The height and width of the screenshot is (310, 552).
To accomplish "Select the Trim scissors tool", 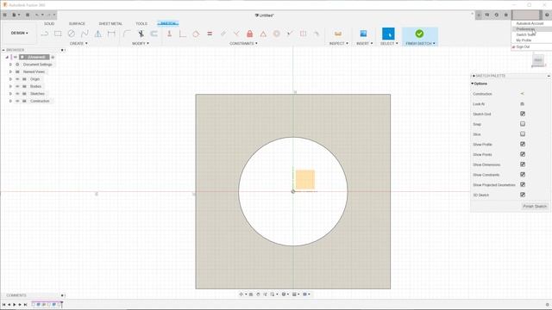I will 141,34.
